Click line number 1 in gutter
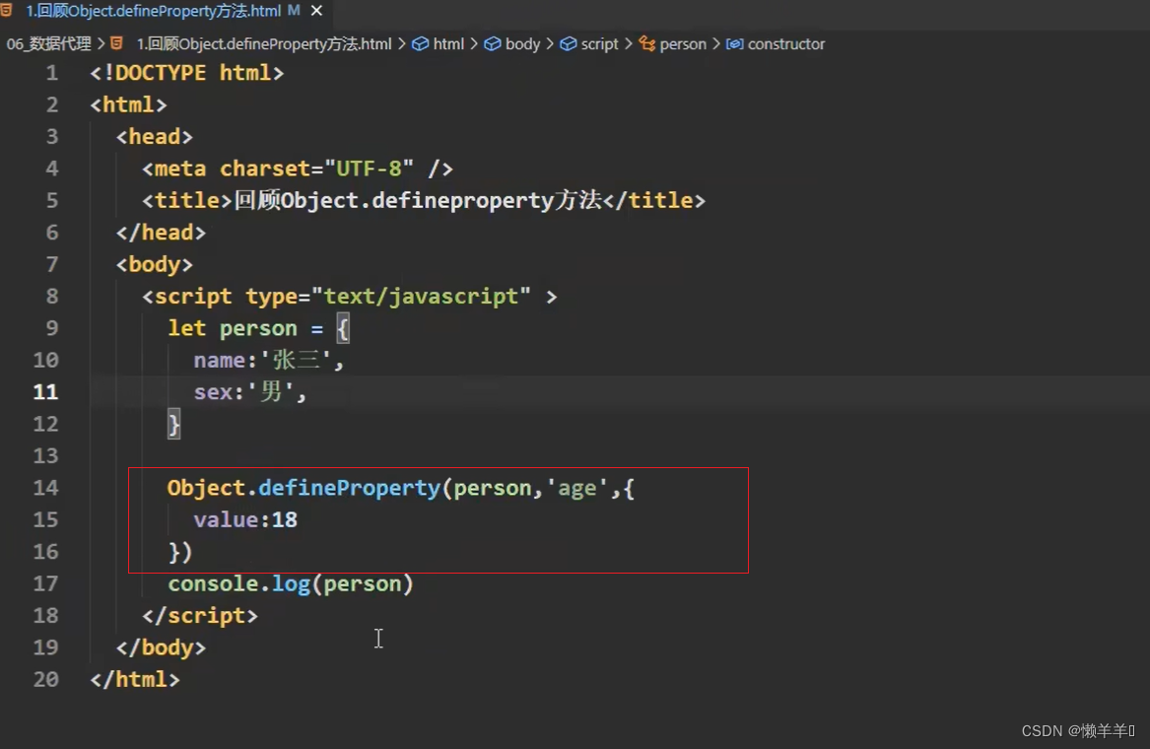This screenshot has height=749, width=1150. [x=51, y=73]
